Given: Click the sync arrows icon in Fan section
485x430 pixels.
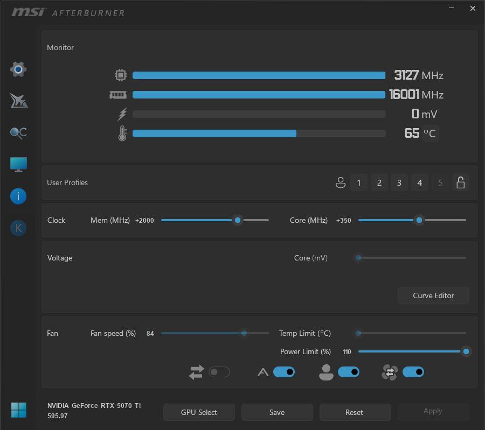Looking at the screenshot, I should click(196, 372).
